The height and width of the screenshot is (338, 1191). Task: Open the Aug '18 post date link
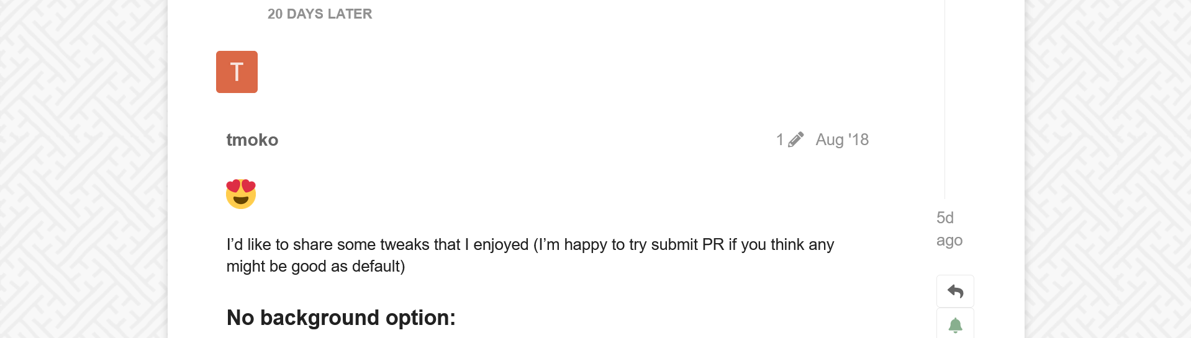[x=842, y=140]
